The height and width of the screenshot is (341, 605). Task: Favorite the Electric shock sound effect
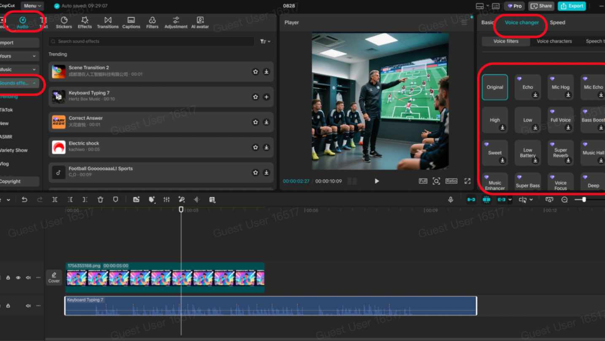255,148
